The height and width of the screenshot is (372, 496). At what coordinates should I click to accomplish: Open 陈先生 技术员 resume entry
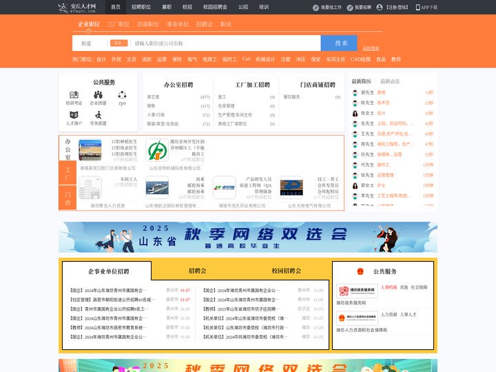click(x=392, y=103)
